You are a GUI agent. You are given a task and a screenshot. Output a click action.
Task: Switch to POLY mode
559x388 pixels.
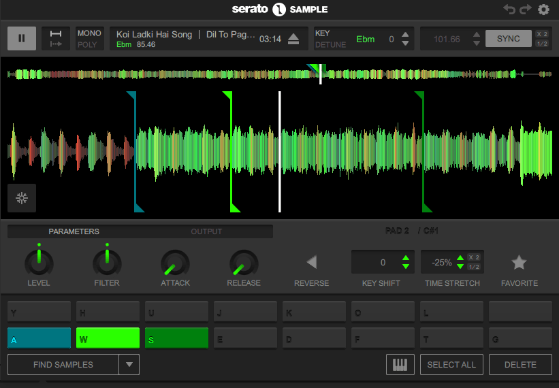click(87, 44)
